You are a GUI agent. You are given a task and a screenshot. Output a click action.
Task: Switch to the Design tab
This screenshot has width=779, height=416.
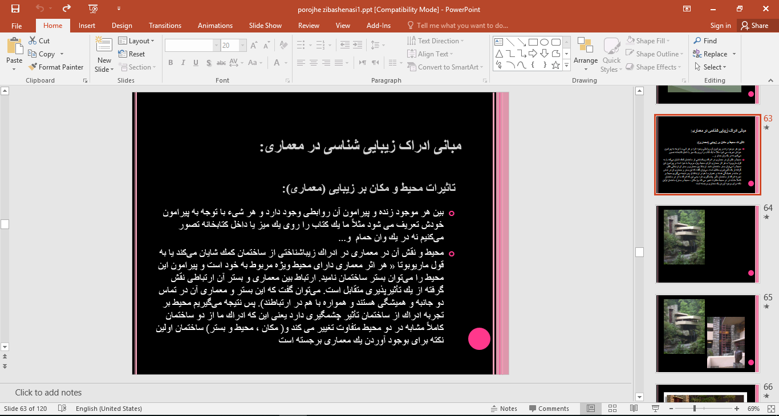coord(121,26)
